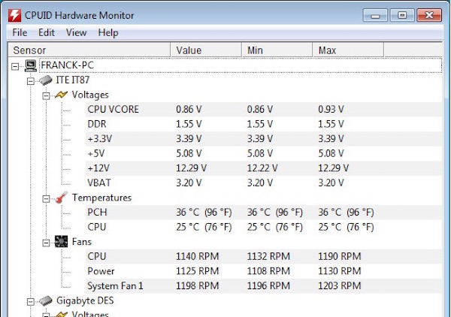This screenshot has width=451, height=317.
Task: Collapse the Temperatures section
Action: [x=45, y=198]
